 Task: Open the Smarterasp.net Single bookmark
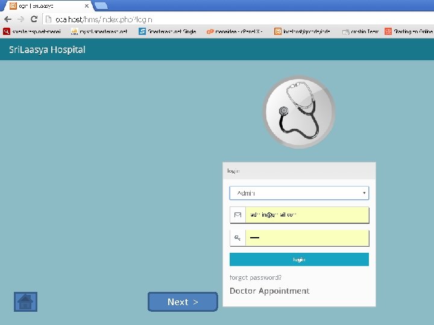coord(168,31)
